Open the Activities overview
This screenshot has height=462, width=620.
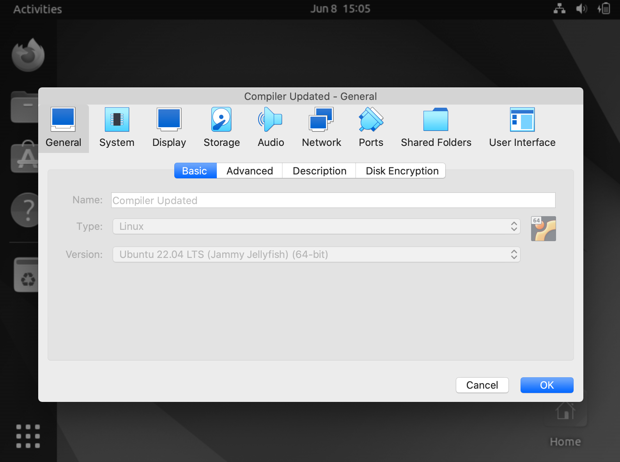click(x=37, y=9)
